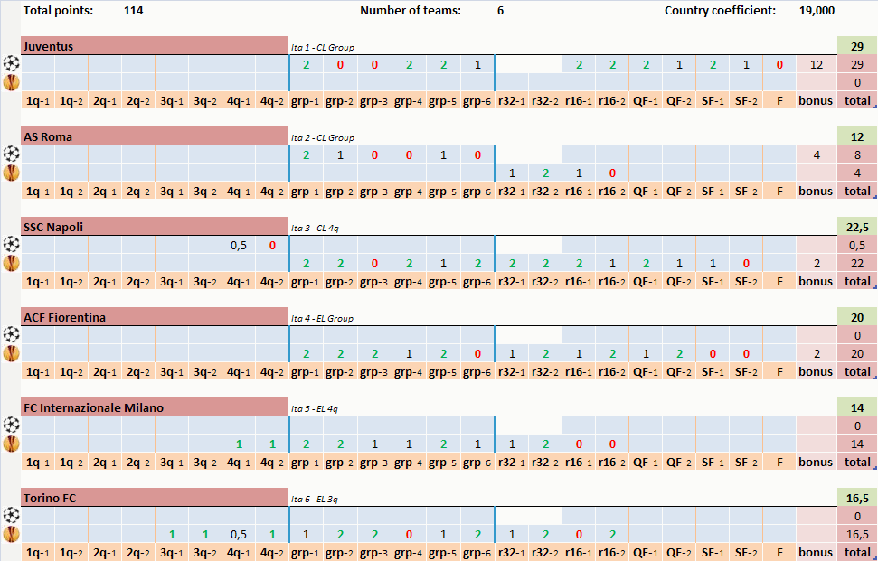Screen dimensions: 878x561
Task: Click Champions League ball icon in ACF Fiorentina block
Action: (x=11, y=335)
